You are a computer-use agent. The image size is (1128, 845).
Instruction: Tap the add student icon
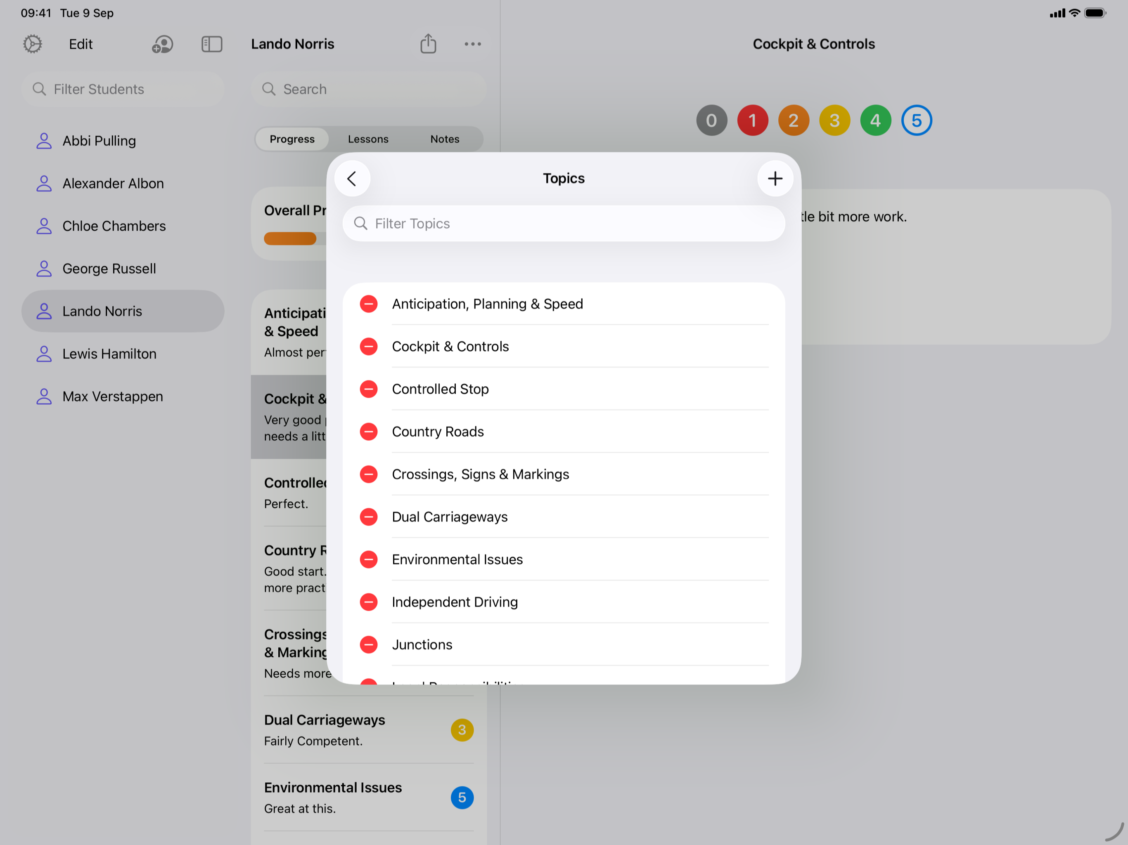(162, 44)
